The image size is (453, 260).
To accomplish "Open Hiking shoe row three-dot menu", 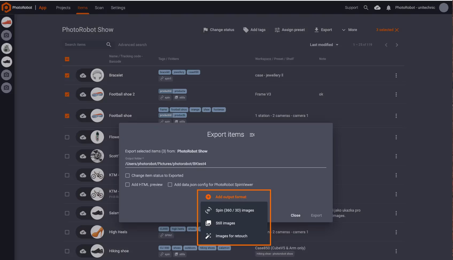I will [396, 251].
